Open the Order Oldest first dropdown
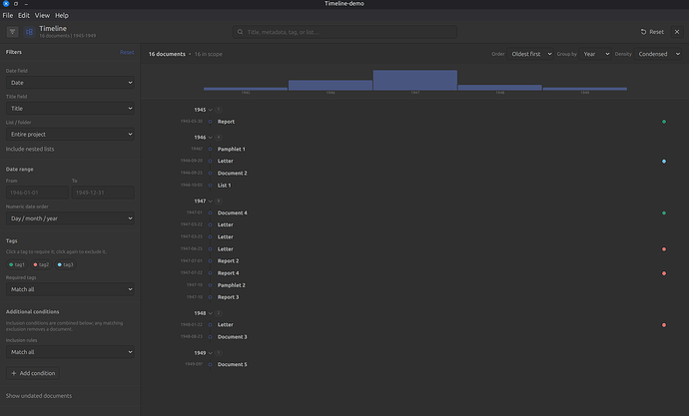689x416 pixels. tap(530, 54)
